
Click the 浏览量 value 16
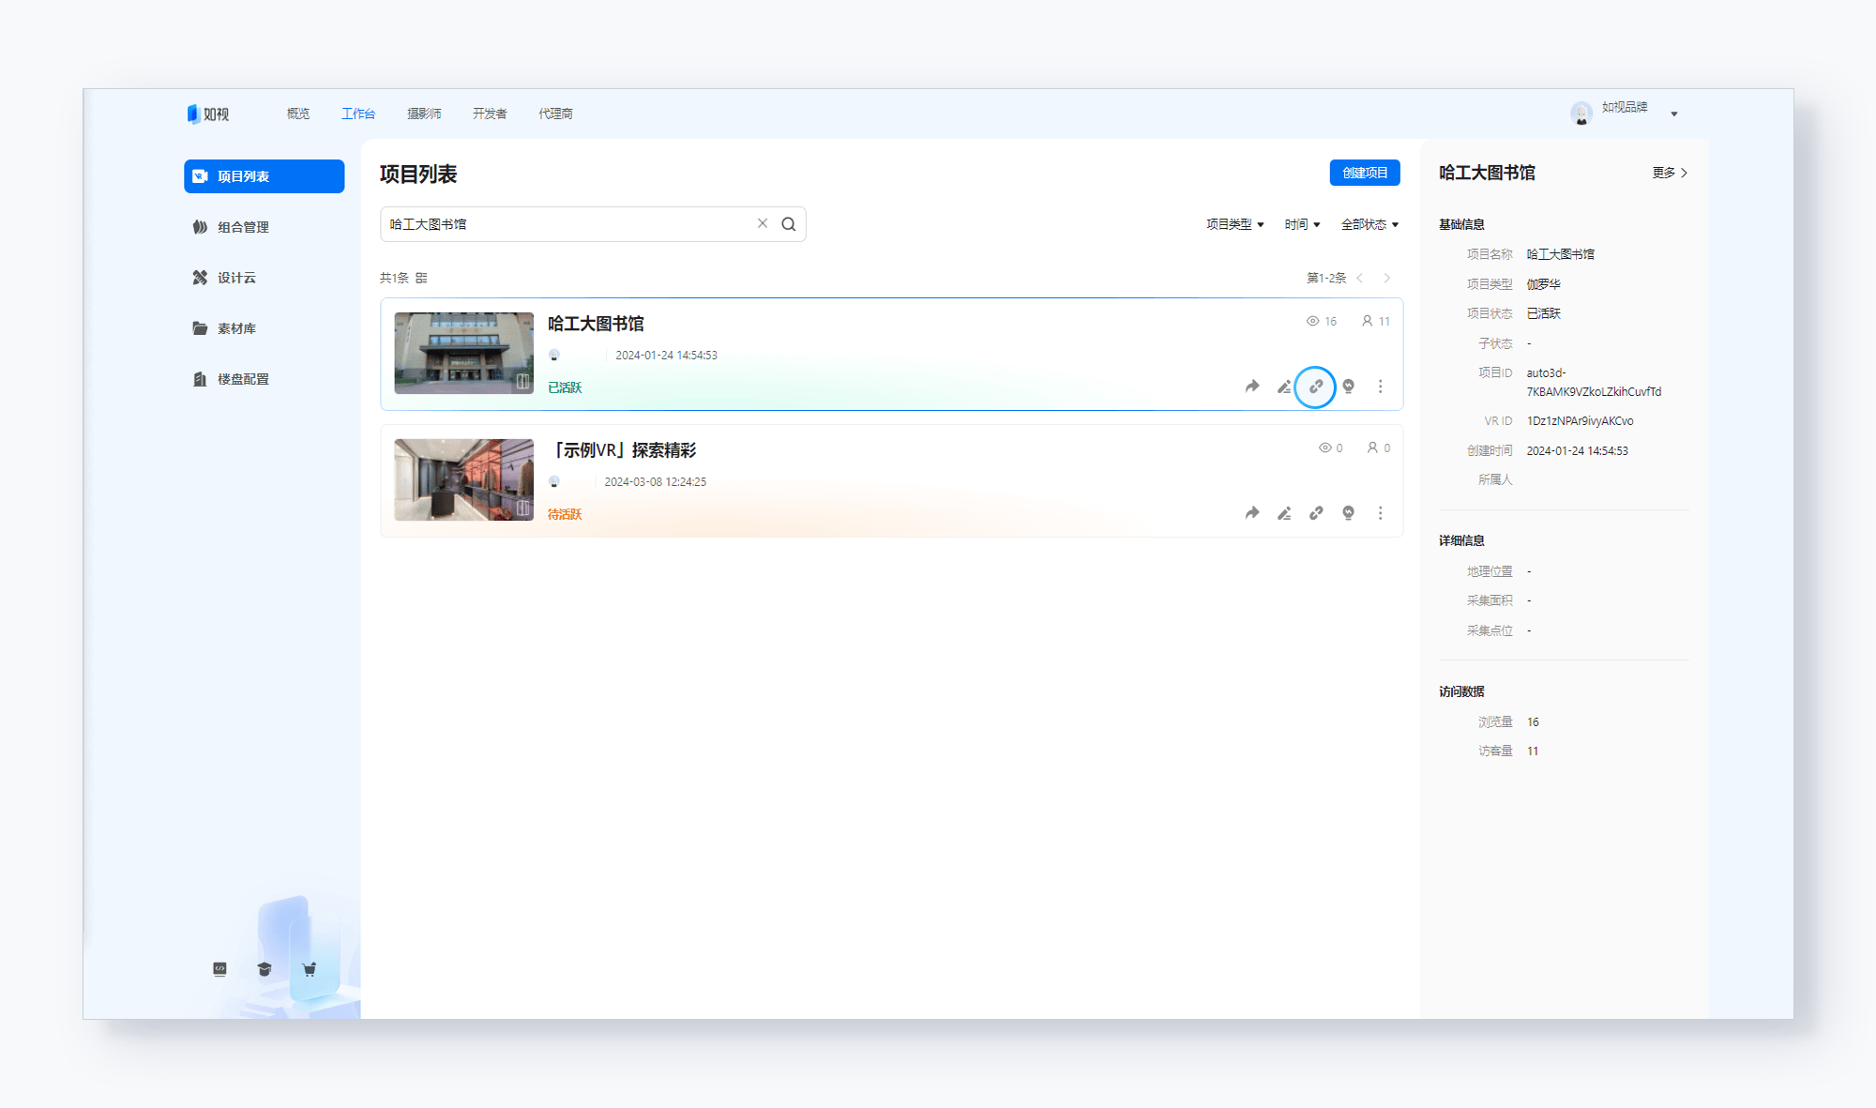1533,721
